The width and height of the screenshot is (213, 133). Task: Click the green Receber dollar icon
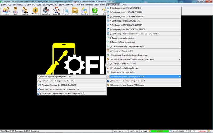point(95,11)
